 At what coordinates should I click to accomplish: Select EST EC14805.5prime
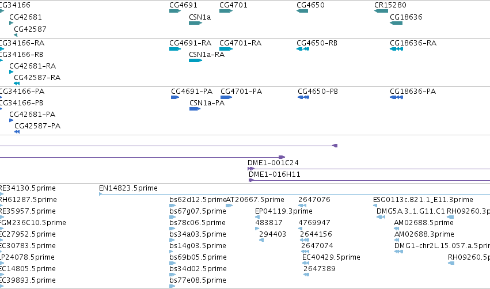(x=28, y=269)
